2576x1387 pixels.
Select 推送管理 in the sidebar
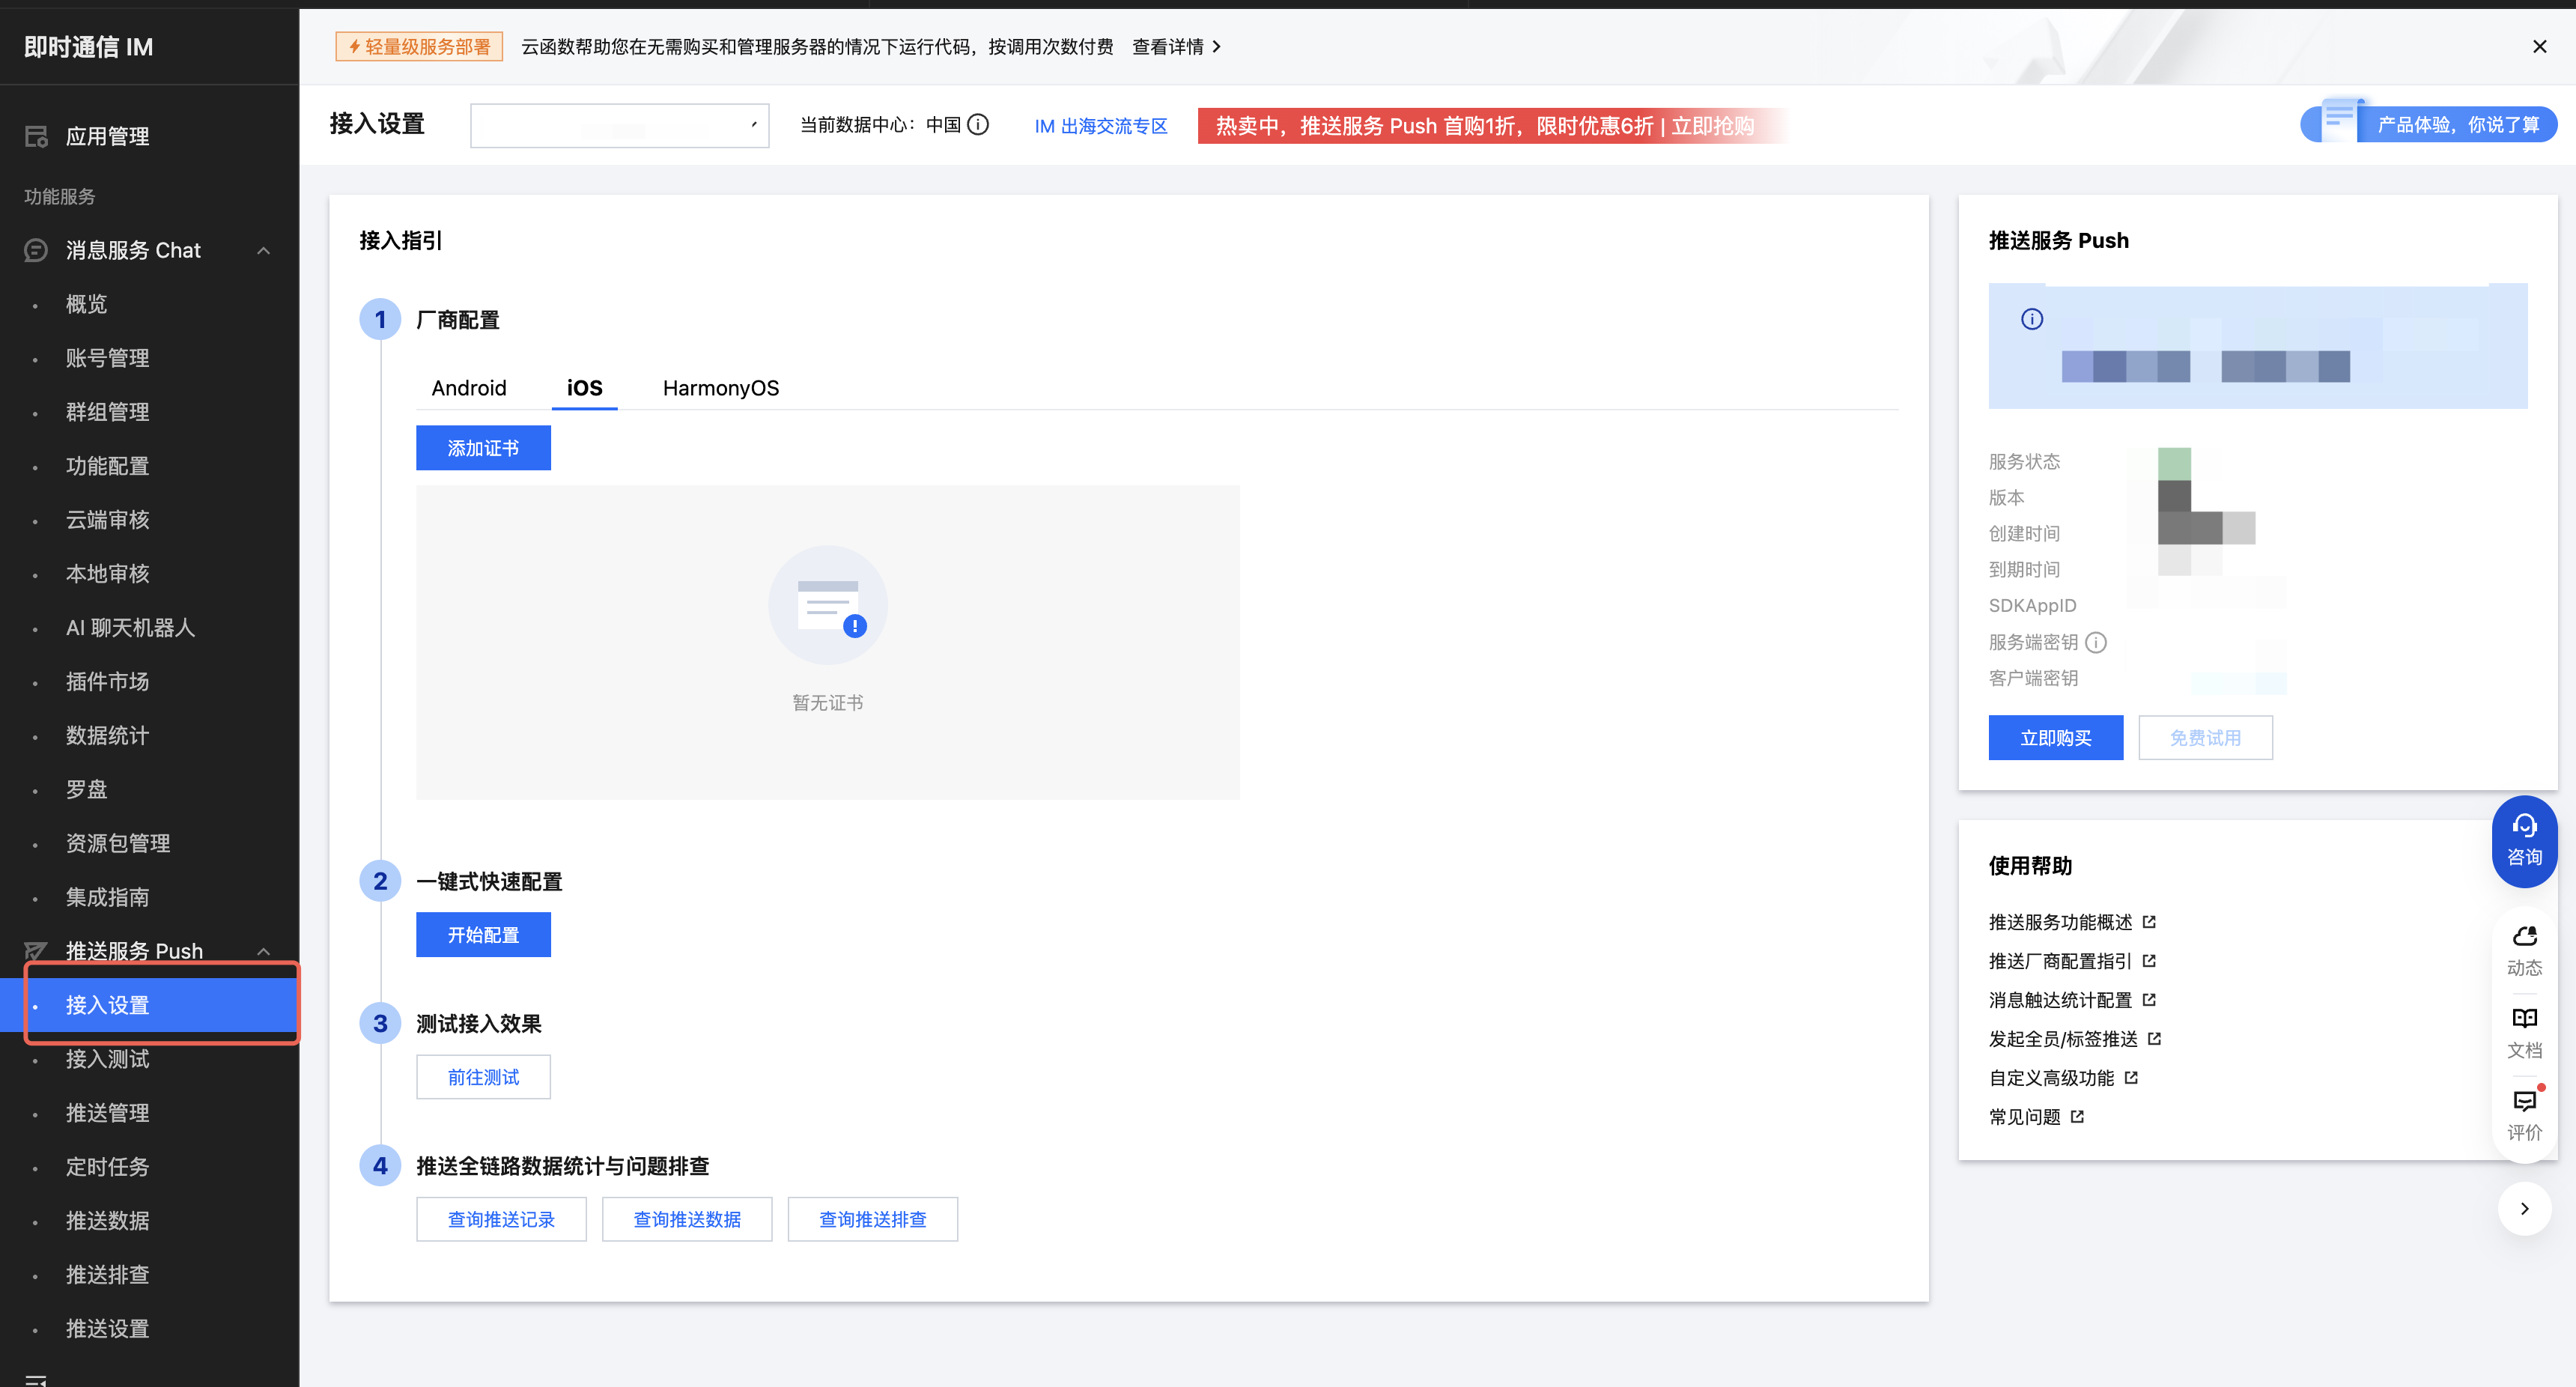coord(107,1113)
